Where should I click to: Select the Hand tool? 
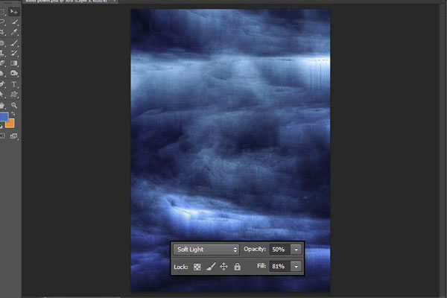(x=2, y=105)
